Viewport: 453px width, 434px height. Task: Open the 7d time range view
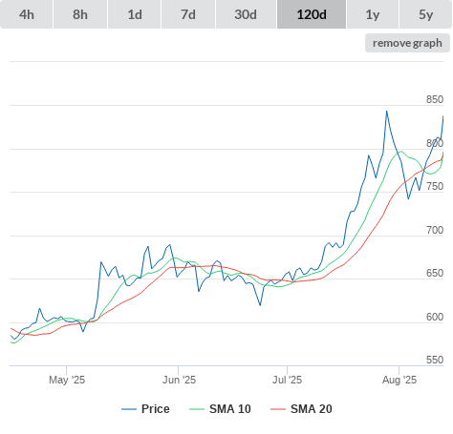pyautogui.click(x=188, y=14)
